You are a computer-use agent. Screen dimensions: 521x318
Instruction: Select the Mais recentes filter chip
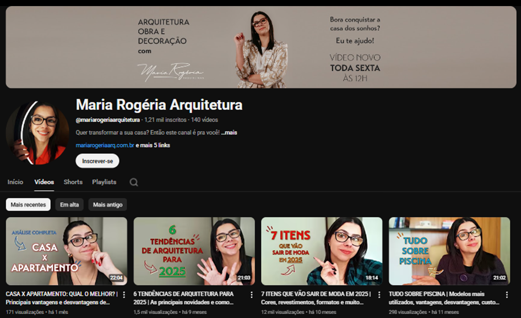28,205
